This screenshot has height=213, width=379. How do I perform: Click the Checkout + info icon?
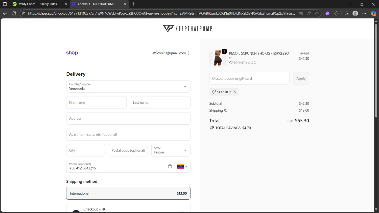(x=104, y=209)
